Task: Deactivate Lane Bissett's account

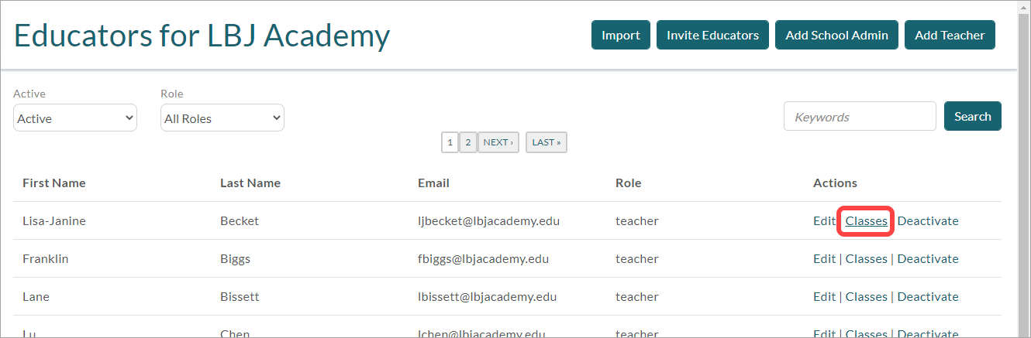Action: (x=927, y=297)
